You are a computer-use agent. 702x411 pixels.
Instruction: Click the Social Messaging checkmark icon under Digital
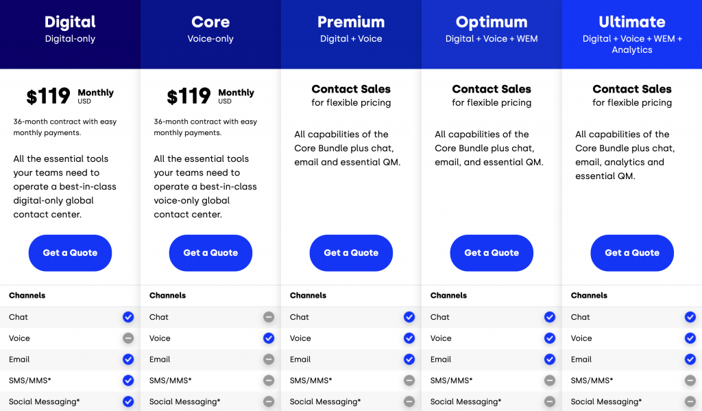(x=128, y=401)
